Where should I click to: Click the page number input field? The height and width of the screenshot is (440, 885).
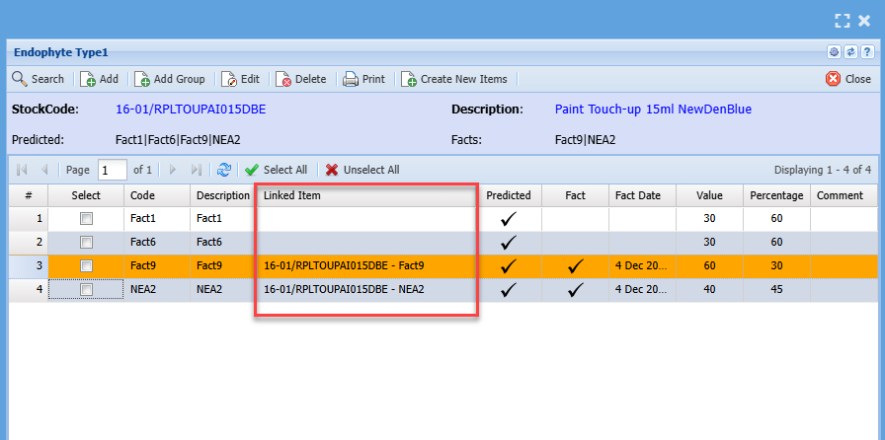(x=112, y=170)
